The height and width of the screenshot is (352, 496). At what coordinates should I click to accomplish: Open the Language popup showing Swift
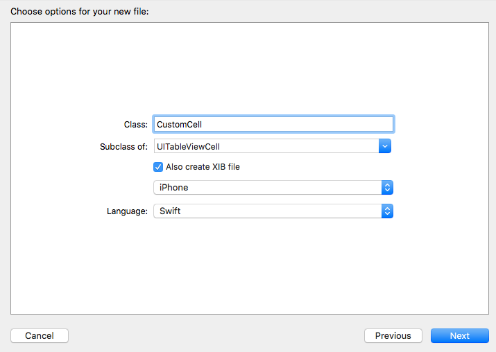(273, 211)
